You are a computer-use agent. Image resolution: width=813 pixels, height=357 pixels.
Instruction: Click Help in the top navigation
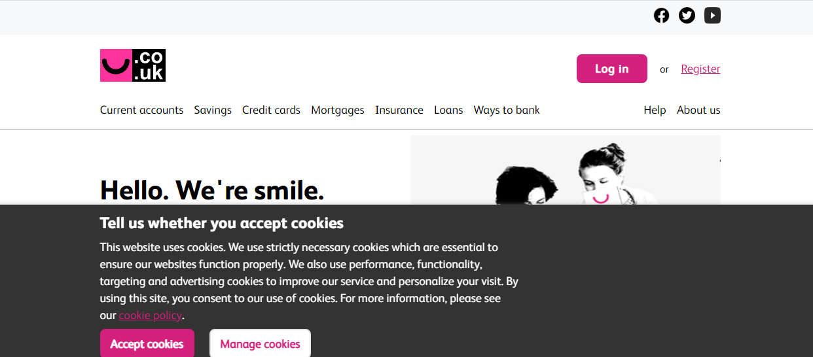[655, 110]
